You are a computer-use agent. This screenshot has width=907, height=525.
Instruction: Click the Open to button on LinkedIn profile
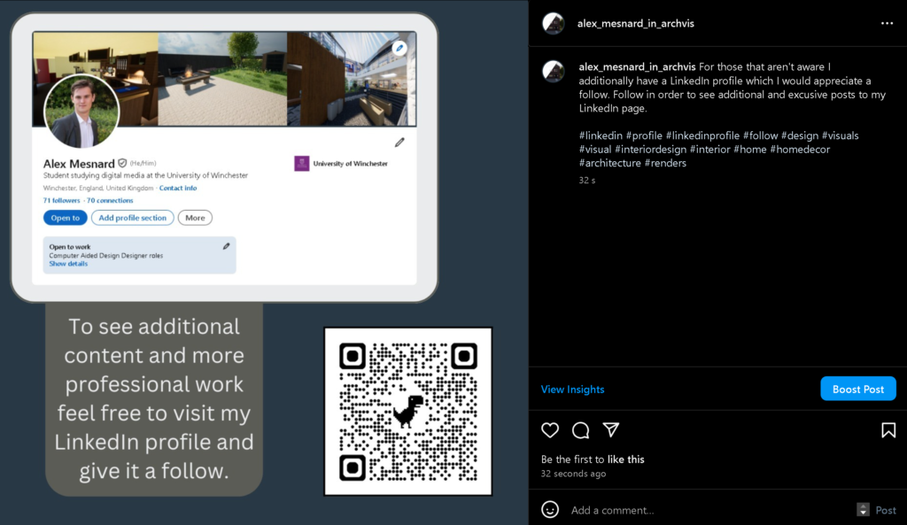[x=66, y=218]
